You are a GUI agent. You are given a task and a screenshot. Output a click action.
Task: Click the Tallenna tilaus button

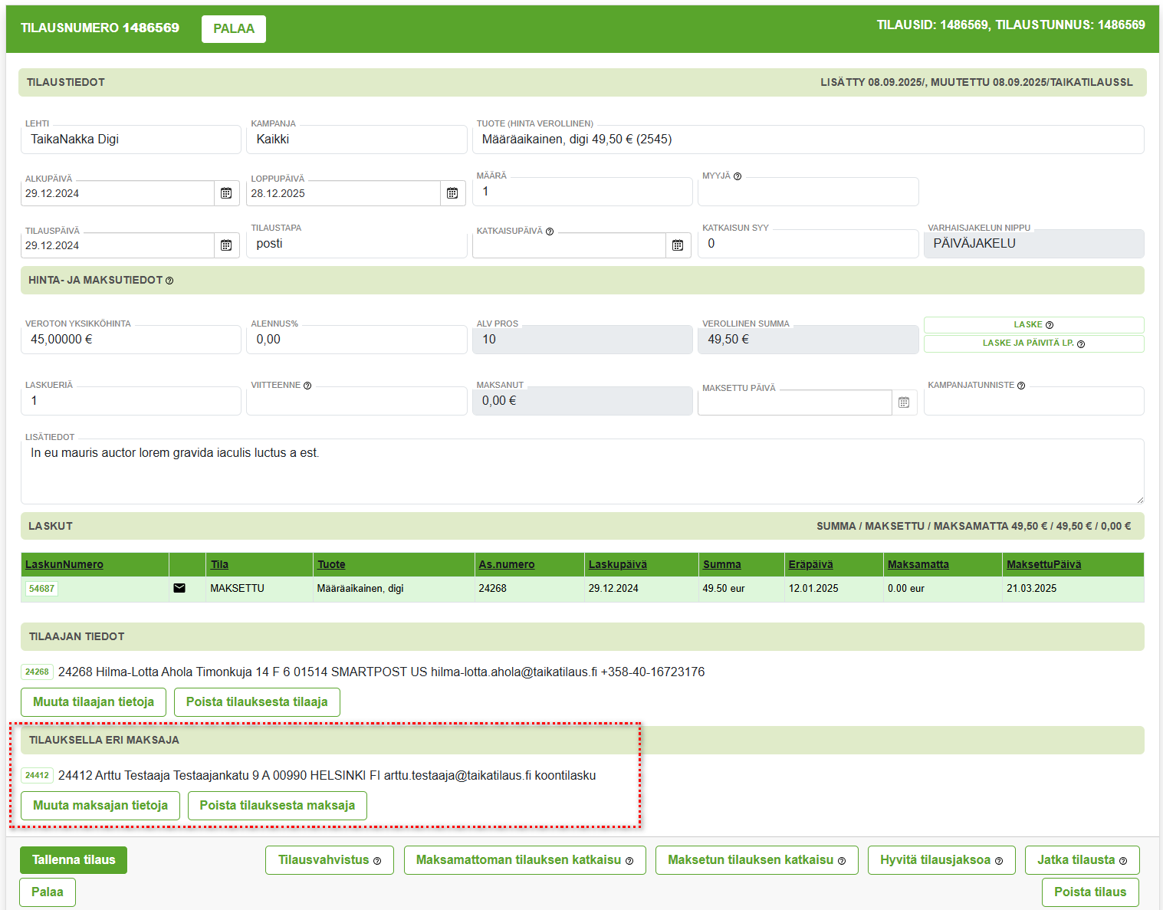click(x=74, y=860)
